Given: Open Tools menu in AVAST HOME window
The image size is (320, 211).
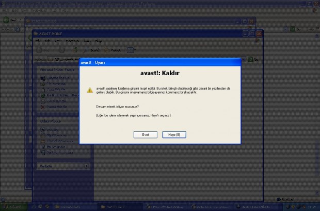Looking at the screenshot, I should click(x=87, y=41).
